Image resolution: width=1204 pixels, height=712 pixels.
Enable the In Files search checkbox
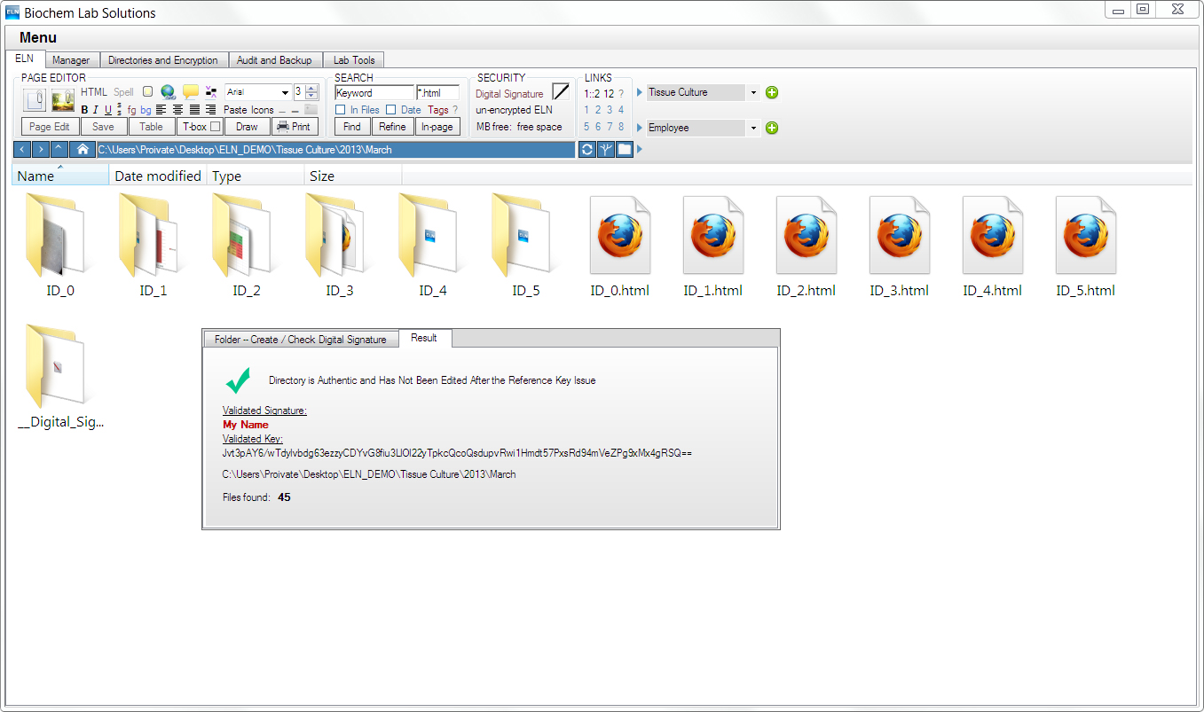pyautogui.click(x=341, y=110)
